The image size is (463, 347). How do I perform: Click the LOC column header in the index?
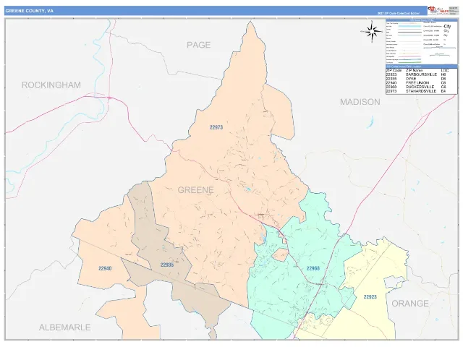445,71
